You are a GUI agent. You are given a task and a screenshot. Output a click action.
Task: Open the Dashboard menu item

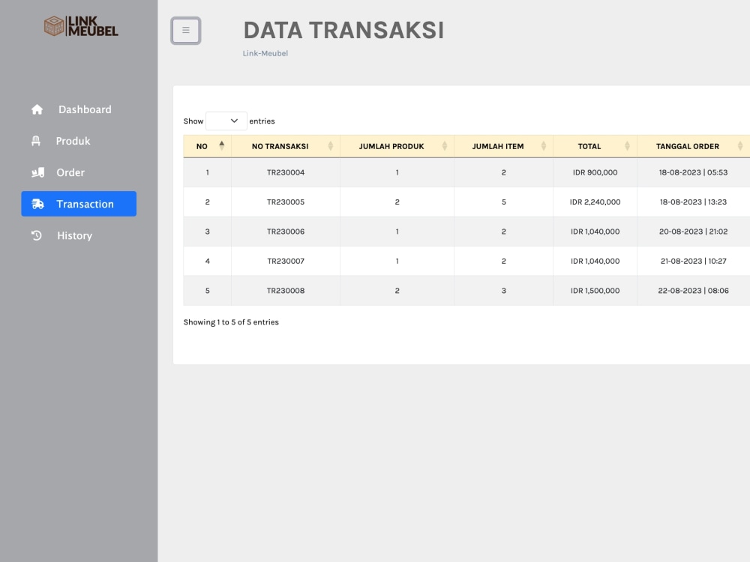tap(79, 109)
